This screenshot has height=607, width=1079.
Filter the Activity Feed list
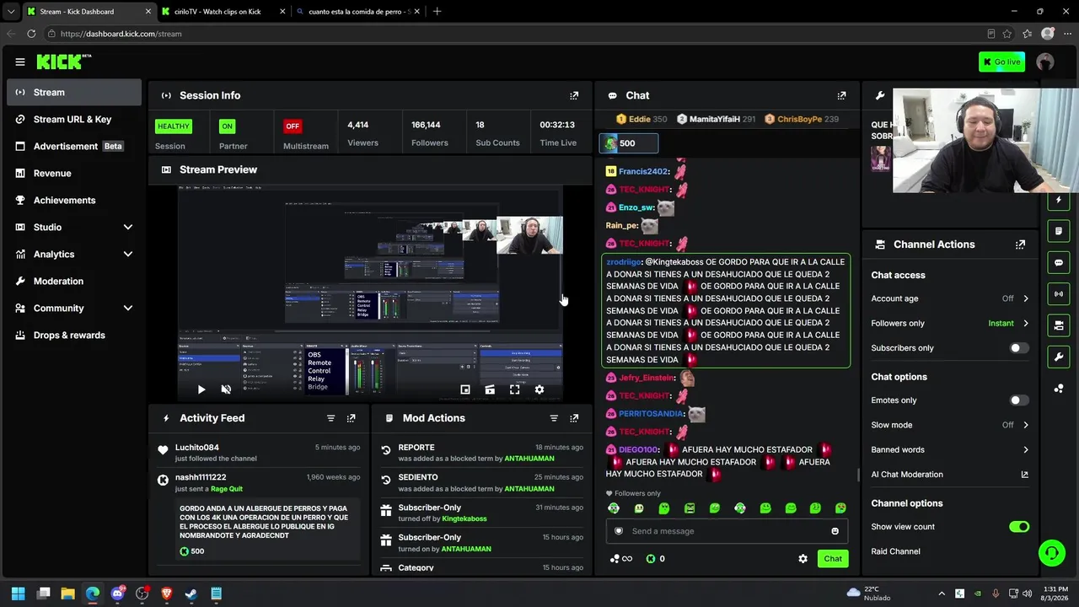click(x=330, y=418)
